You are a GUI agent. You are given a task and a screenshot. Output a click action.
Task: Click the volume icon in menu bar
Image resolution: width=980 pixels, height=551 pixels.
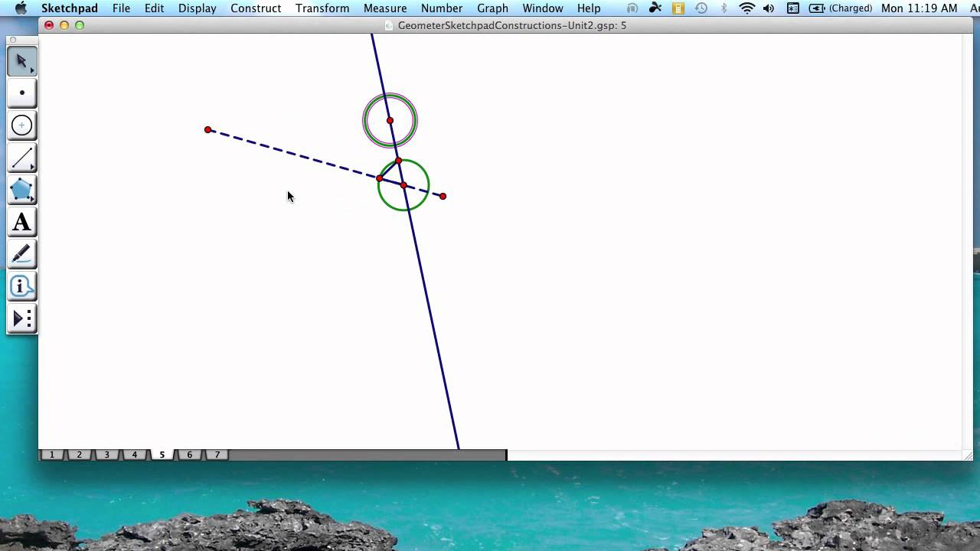pos(769,8)
